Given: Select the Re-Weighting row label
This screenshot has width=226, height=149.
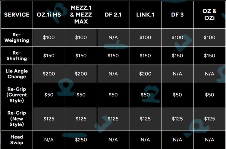Looking at the screenshot, I should (x=17, y=37).
